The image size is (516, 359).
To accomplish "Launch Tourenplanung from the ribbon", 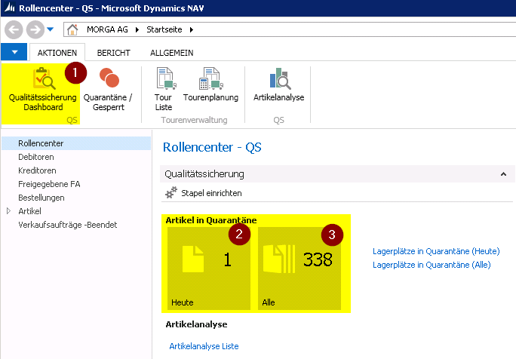I will click(x=210, y=85).
